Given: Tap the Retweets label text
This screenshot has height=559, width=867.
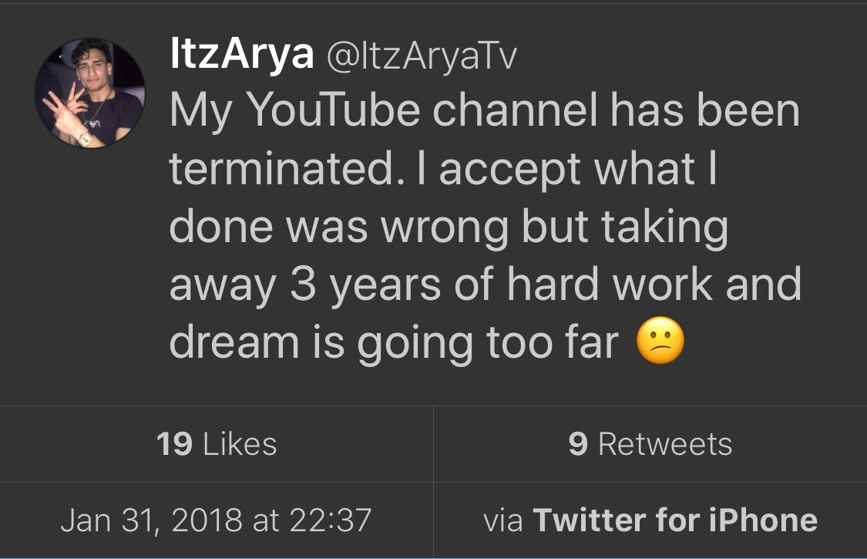Looking at the screenshot, I should coord(665,444).
